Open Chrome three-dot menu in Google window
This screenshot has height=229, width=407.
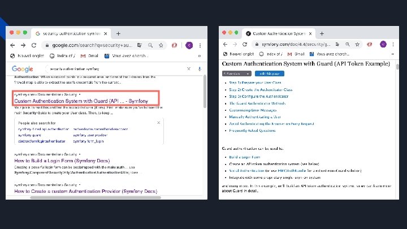click(200, 45)
